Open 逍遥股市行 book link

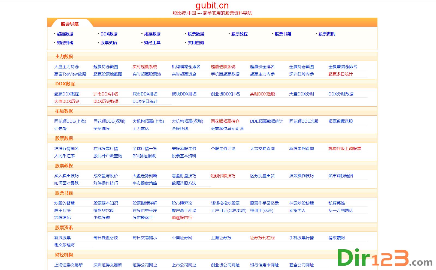click(x=182, y=218)
